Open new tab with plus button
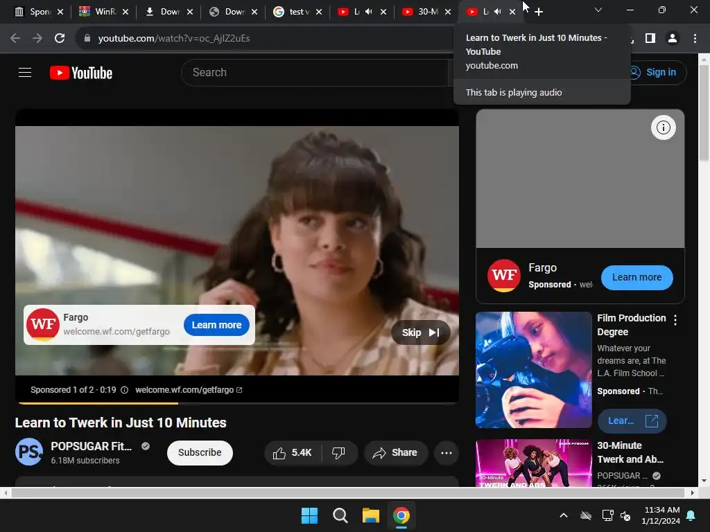 click(538, 12)
